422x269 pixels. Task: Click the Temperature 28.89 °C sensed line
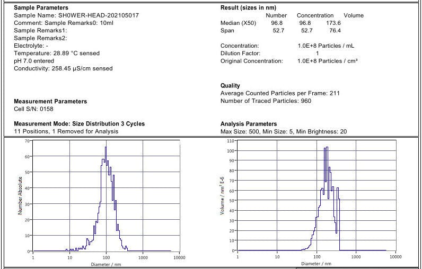pos(56,53)
